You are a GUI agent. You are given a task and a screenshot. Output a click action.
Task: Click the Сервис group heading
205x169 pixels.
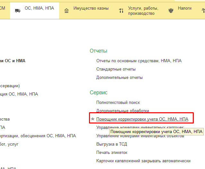pyautogui.click(x=98, y=92)
